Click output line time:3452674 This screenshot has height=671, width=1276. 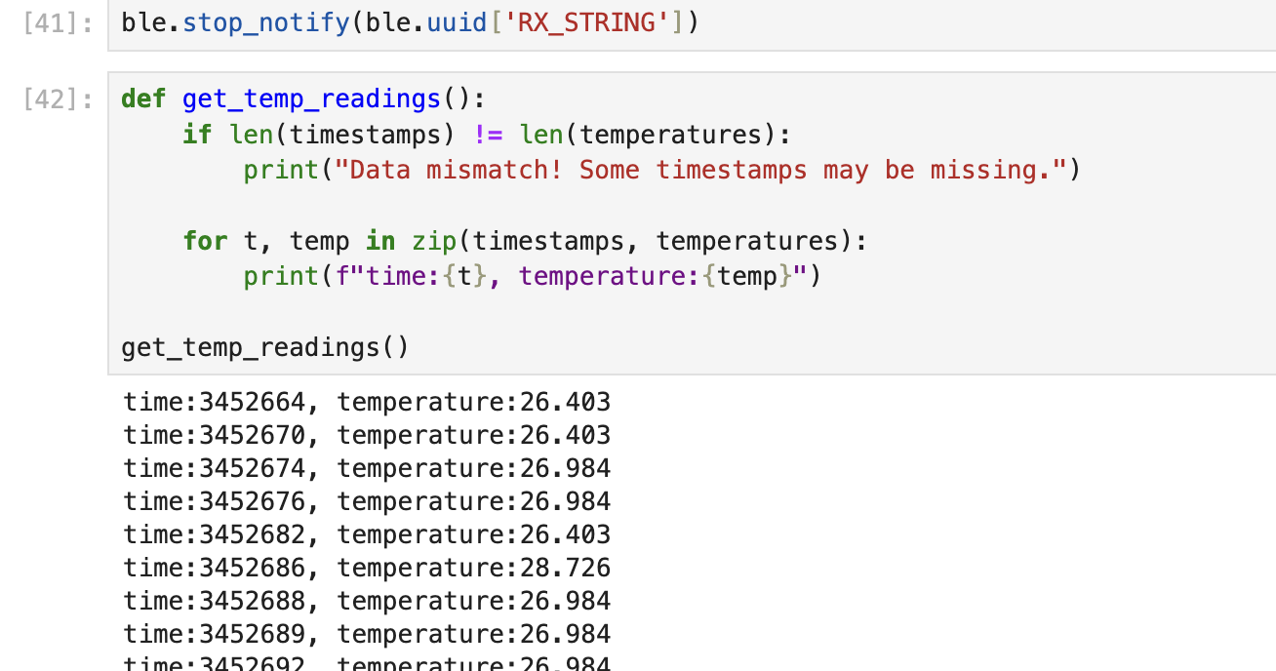coord(367,468)
